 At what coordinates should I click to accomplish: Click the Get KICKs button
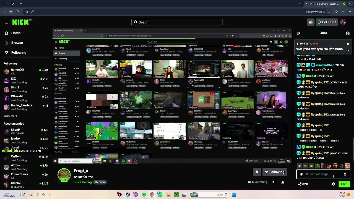tap(327, 22)
